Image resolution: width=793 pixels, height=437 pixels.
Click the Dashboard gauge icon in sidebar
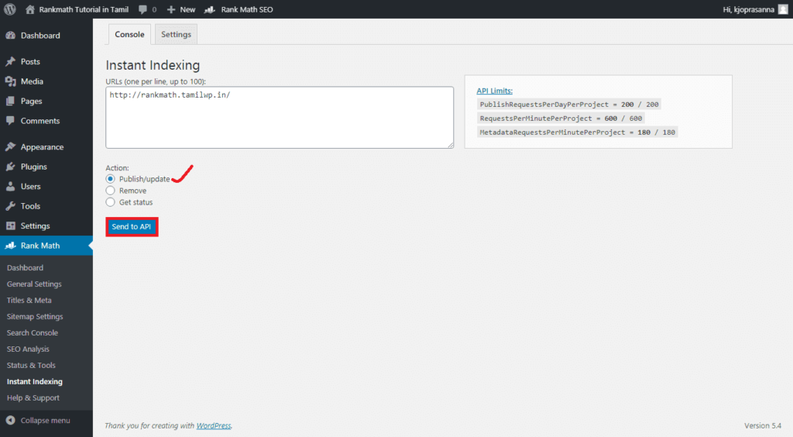click(x=10, y=36)
